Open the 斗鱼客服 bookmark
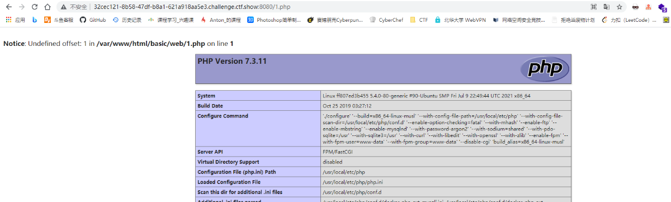The width and height of the screenshot is (671, 202). coord(59,20)
